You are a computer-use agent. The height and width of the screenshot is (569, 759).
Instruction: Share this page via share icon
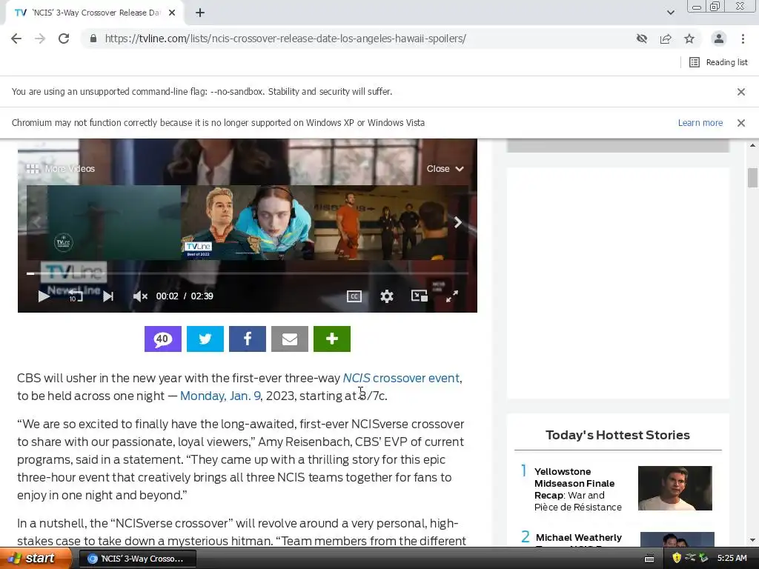666,39
